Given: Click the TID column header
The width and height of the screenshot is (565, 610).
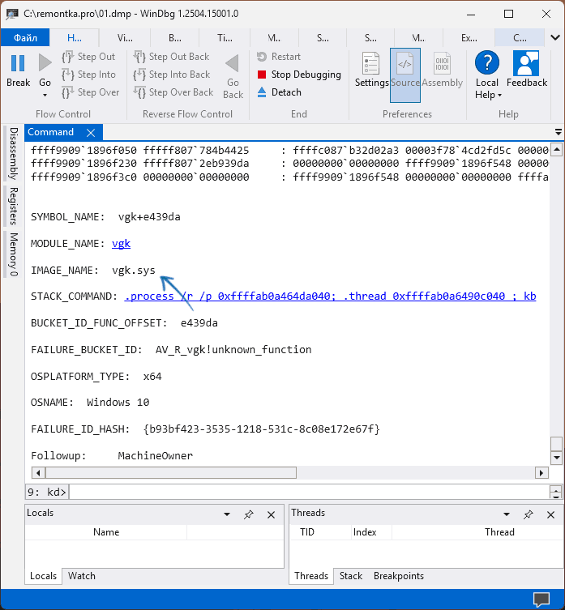Looking at the screenshot, I should click(307, 532).
